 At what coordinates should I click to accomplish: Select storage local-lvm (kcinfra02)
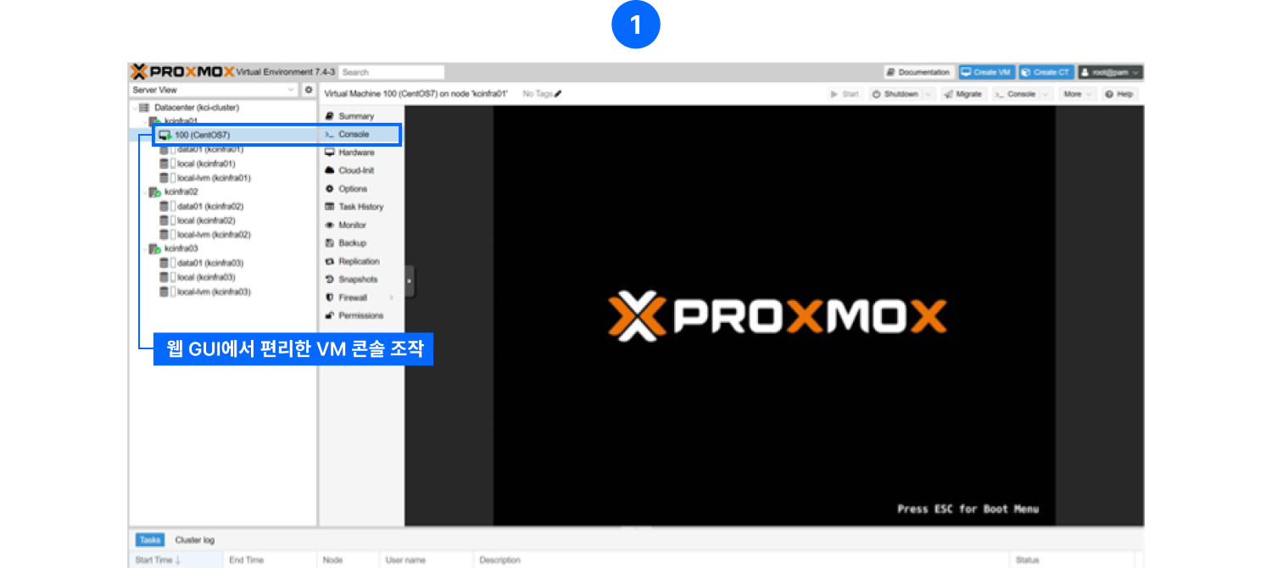[213, 235]
